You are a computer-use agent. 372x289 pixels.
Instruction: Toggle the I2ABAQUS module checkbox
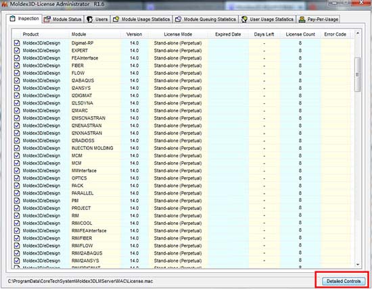(17, 80)
